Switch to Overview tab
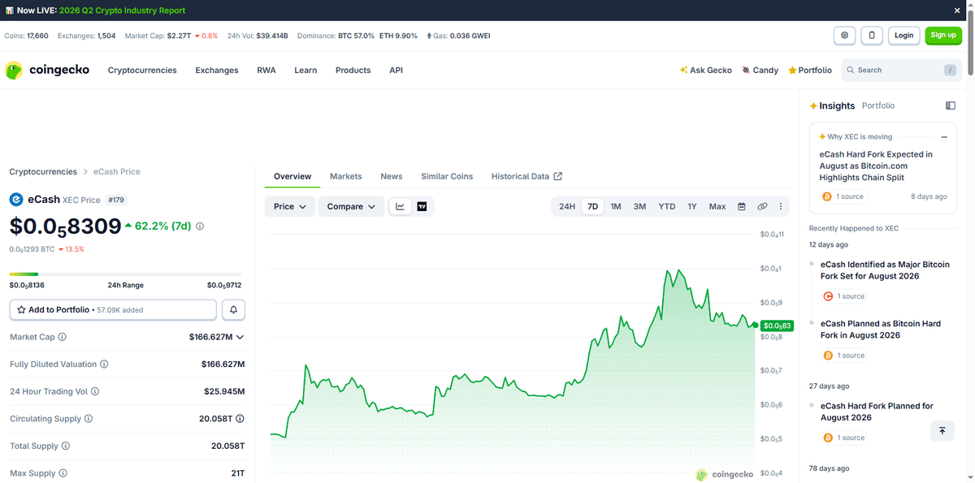The height and width of the screenshot is (483, 975). click(x=292, y=176)
